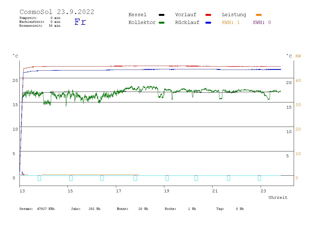Click the 'Monat: 20 Wh' entry
This screenshot has width=319, height=226.
[x=133, y=209]
